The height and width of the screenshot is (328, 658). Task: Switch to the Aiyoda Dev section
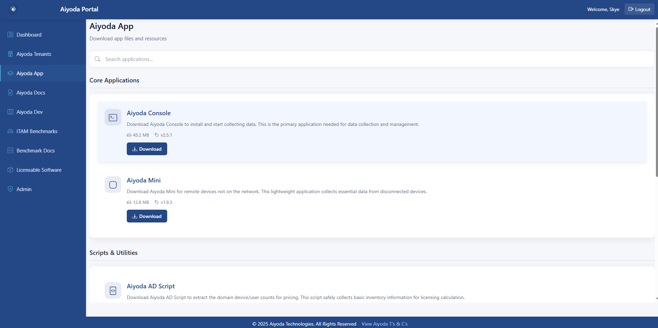pos(29,112)
